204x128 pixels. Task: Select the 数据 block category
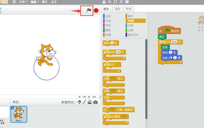click(107, 35)
